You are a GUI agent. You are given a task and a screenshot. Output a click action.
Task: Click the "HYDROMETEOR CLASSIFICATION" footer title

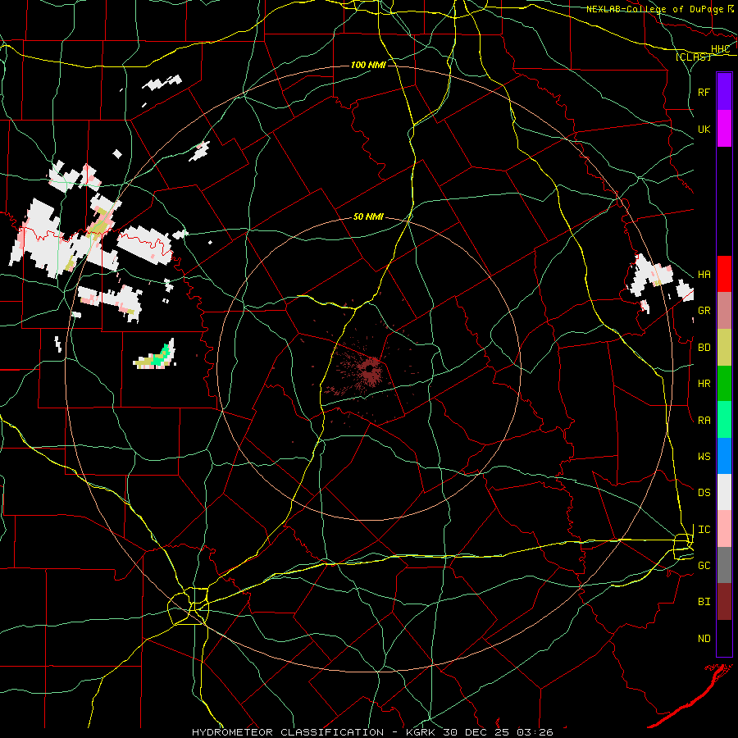[x=288, y=732]
